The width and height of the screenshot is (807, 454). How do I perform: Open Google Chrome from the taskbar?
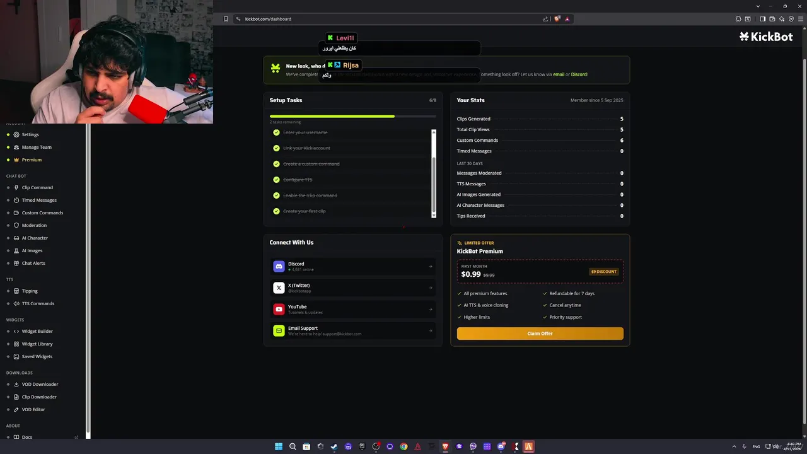pos(403,446)
